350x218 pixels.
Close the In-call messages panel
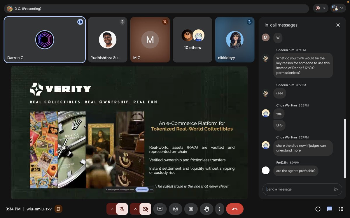[x=338, y=25]
